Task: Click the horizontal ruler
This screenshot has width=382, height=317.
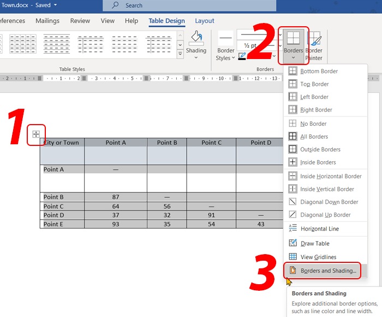Action: pyautogui.click(x=141, y=78)
